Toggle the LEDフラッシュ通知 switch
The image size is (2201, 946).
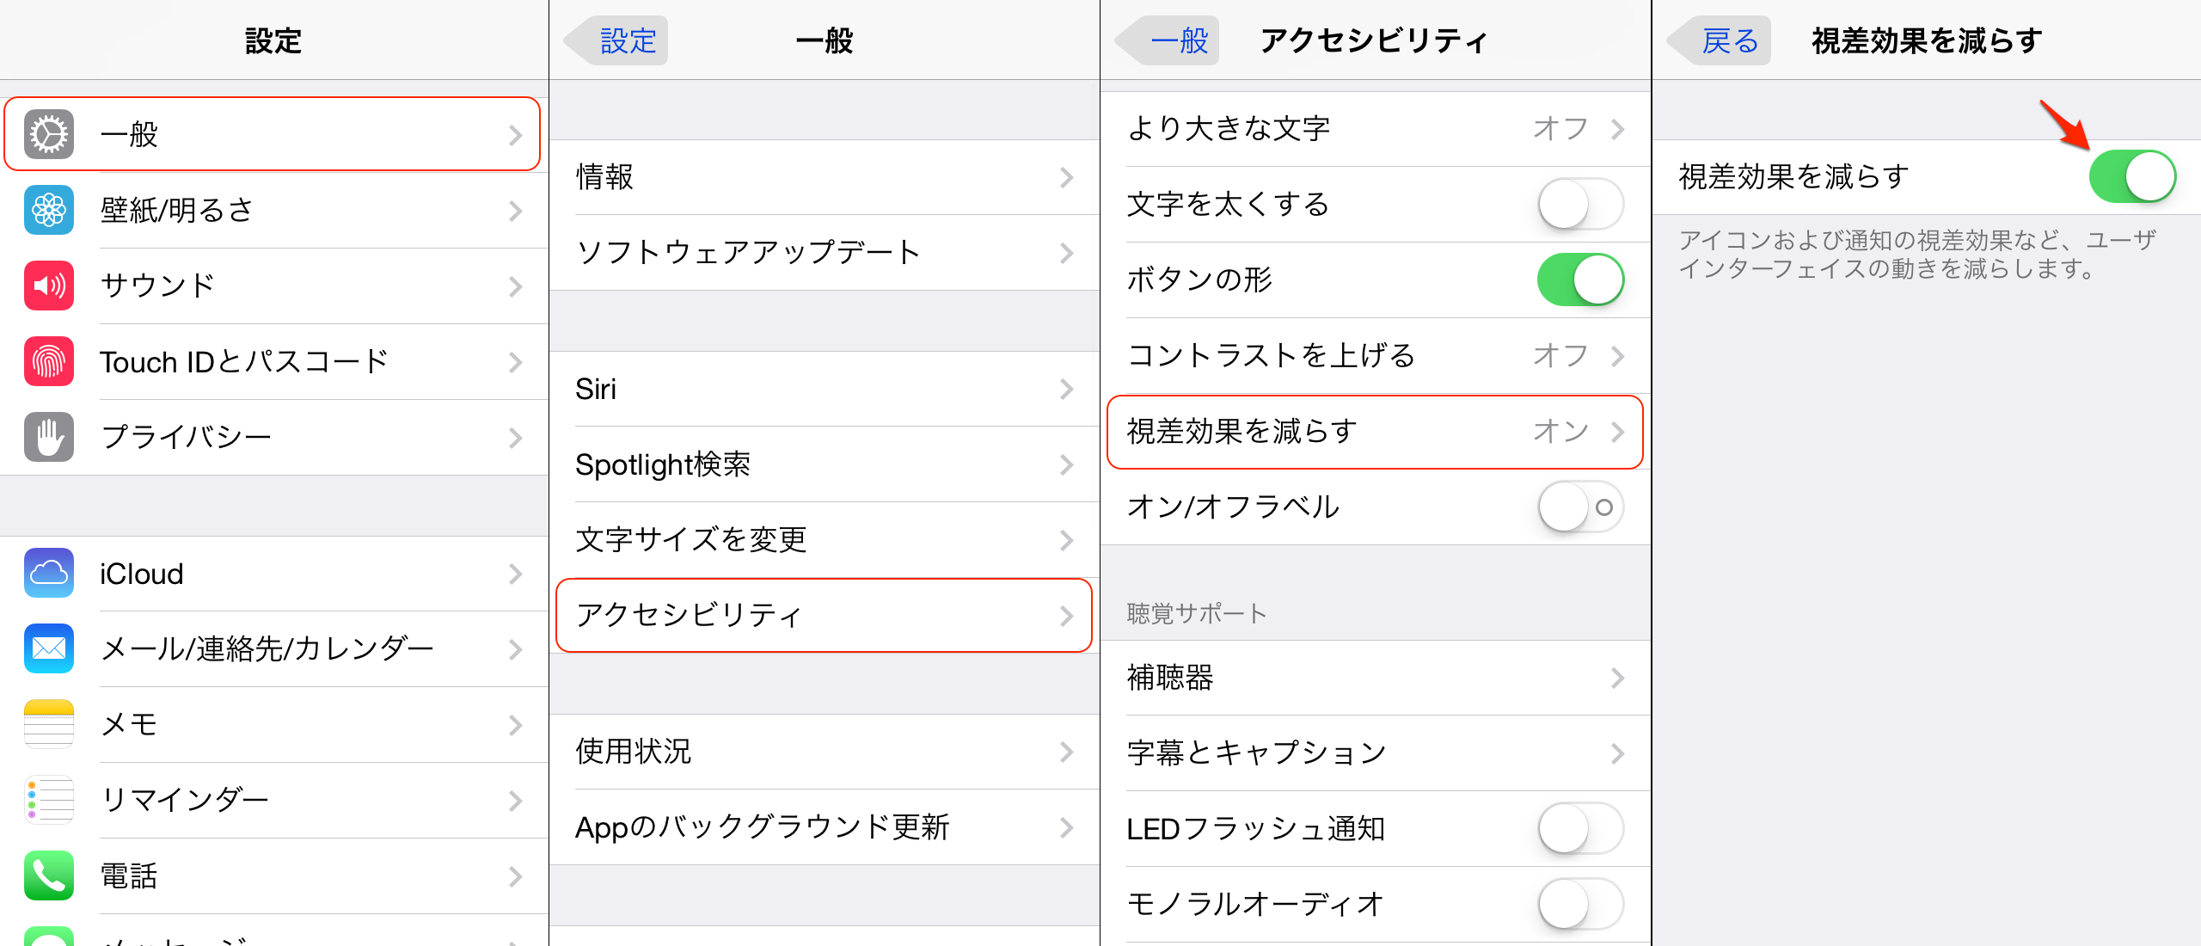[x=1579, y=829]
